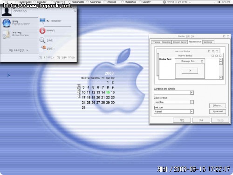Open My Computer in the start menu

51,21
